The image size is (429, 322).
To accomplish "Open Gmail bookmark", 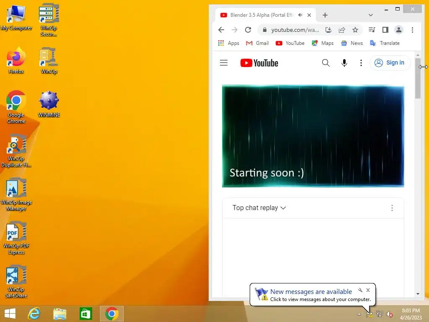I will [257, 43].
